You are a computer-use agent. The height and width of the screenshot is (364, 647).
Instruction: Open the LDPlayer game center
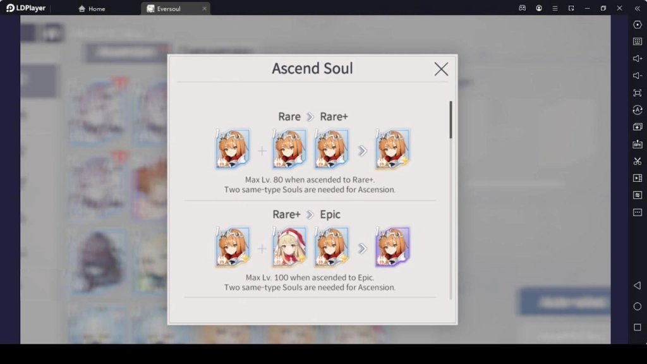coord(522,8)
